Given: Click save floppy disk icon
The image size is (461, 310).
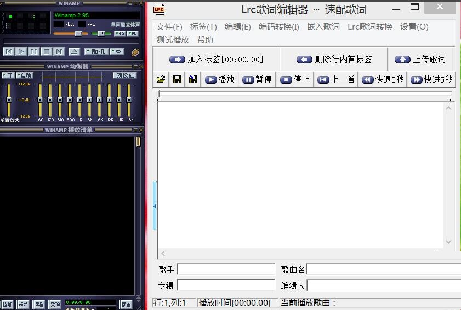Looking at the screenshot, I should point(177,79).
